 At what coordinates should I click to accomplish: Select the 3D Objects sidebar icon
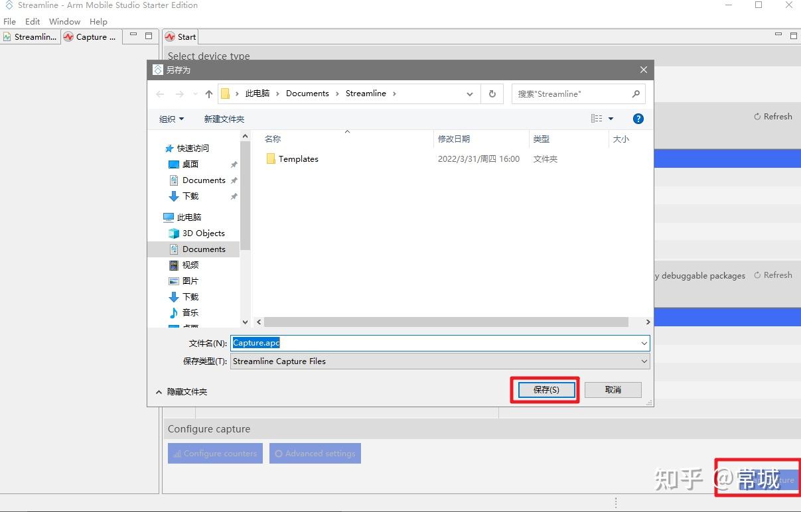[x=174, y=233]
